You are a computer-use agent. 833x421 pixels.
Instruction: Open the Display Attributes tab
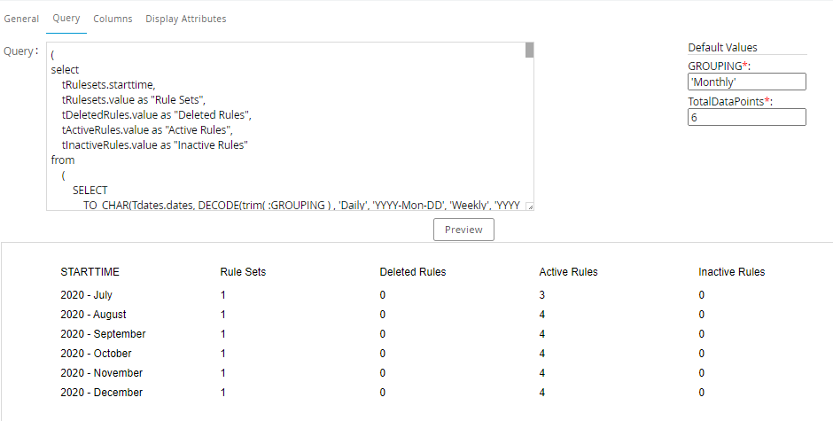pyautogui.click(x=185, y=19)
